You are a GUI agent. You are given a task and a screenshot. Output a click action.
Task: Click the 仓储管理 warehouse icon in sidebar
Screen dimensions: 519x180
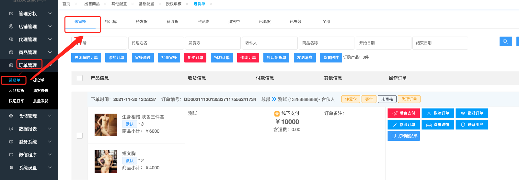[x=11, y=116]
